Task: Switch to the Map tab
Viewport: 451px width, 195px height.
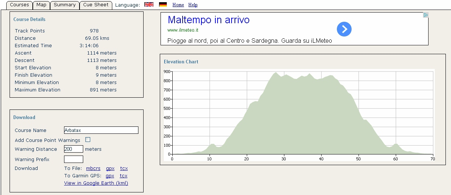Action: pyautogui.click(x=41, y=5)
